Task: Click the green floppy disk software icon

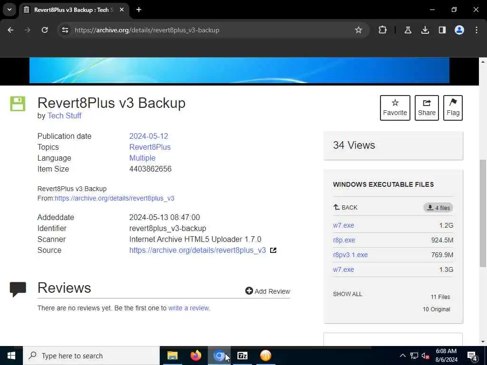Action: [18, 104]
